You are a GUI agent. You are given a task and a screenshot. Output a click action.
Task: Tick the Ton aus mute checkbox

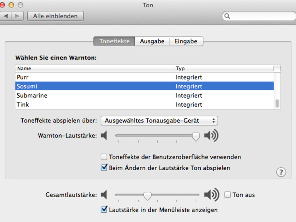[228, 195]
